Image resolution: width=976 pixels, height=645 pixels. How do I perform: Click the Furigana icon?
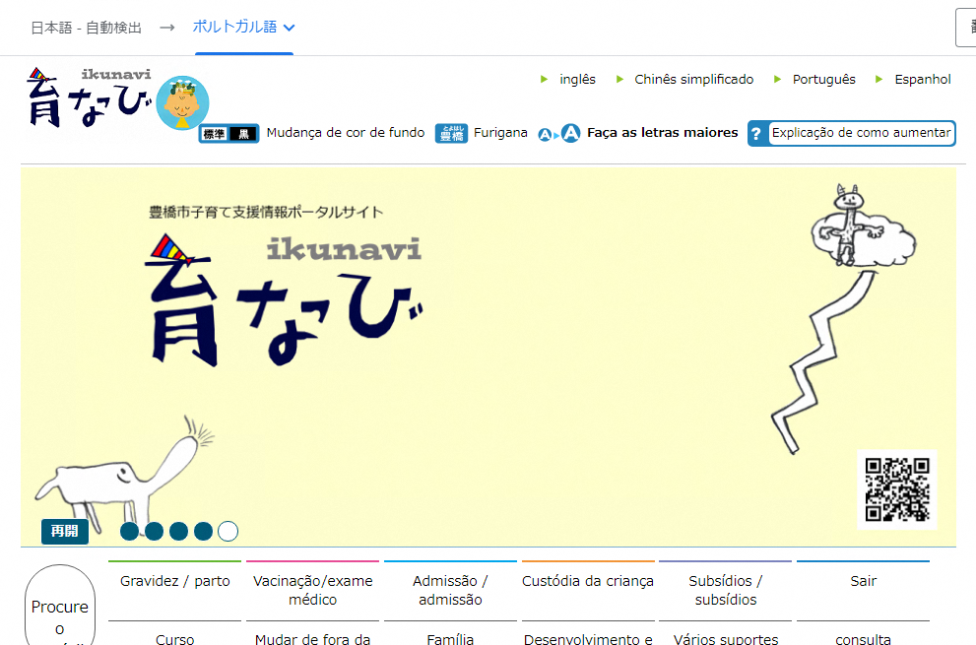451,133
